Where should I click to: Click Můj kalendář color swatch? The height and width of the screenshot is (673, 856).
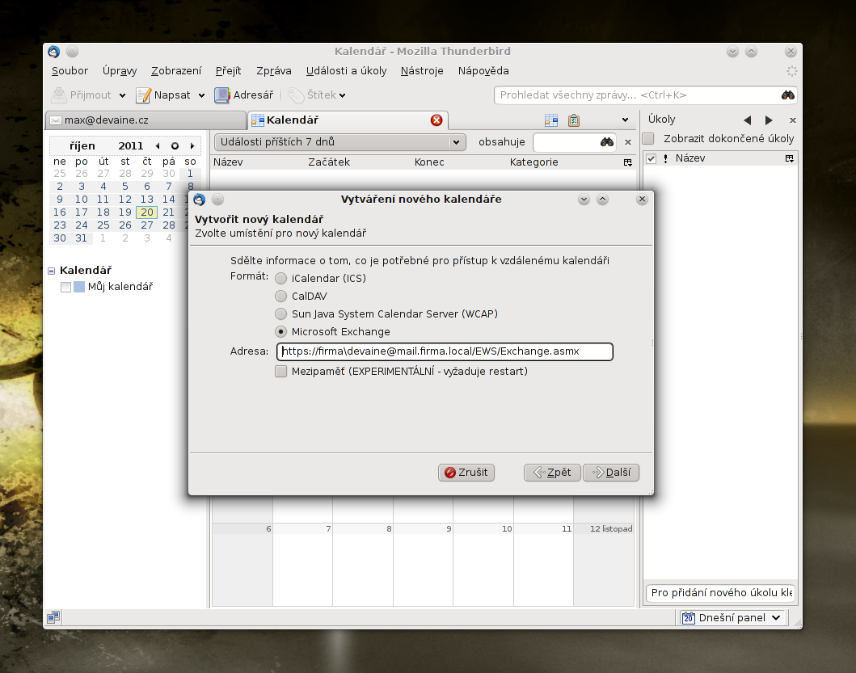tap(79, 287)
